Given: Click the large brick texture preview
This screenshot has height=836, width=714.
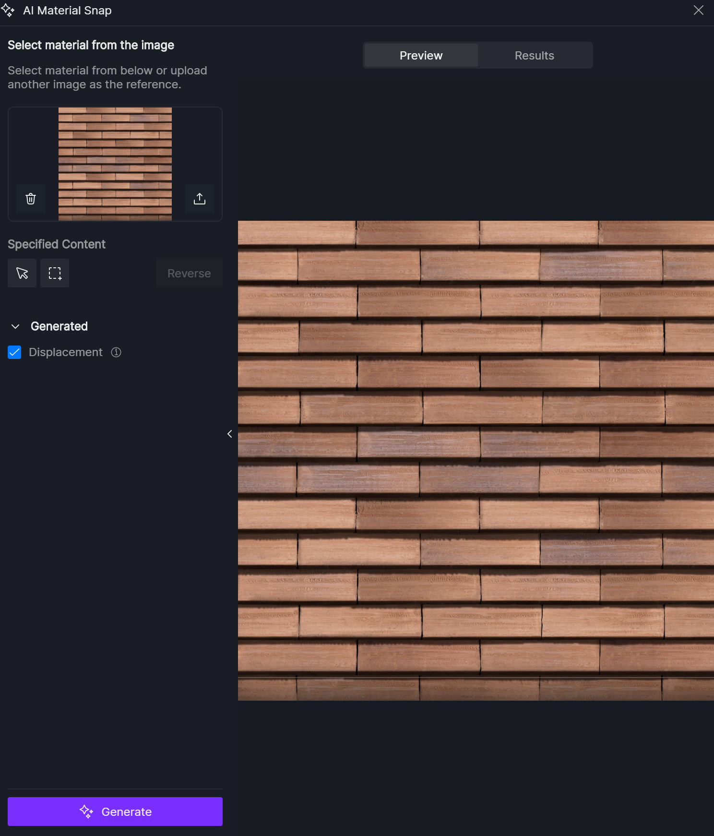Looking at the screenshot, I should [x=476, y=460].
